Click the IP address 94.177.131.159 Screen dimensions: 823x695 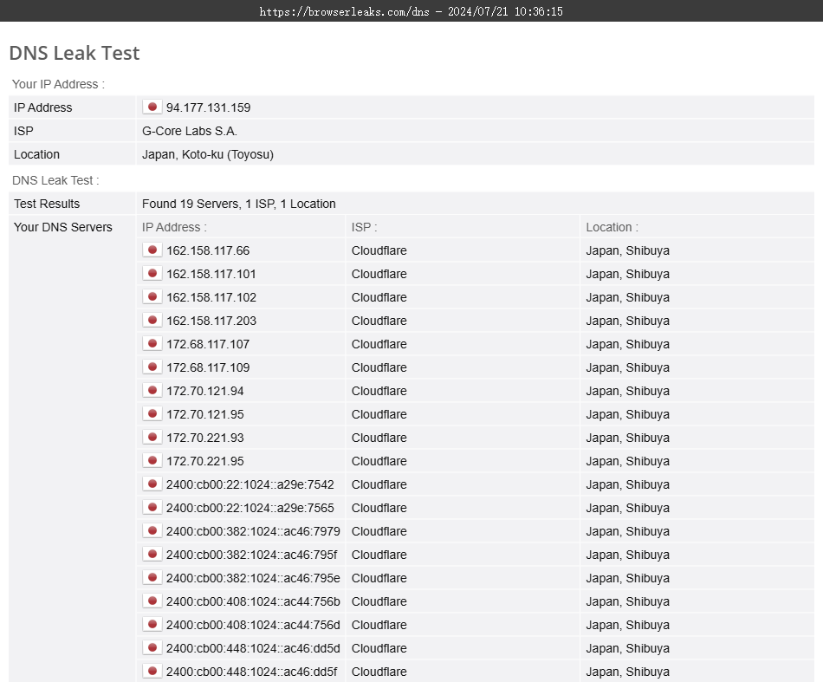pyautogui.click(x=208, y=107)
